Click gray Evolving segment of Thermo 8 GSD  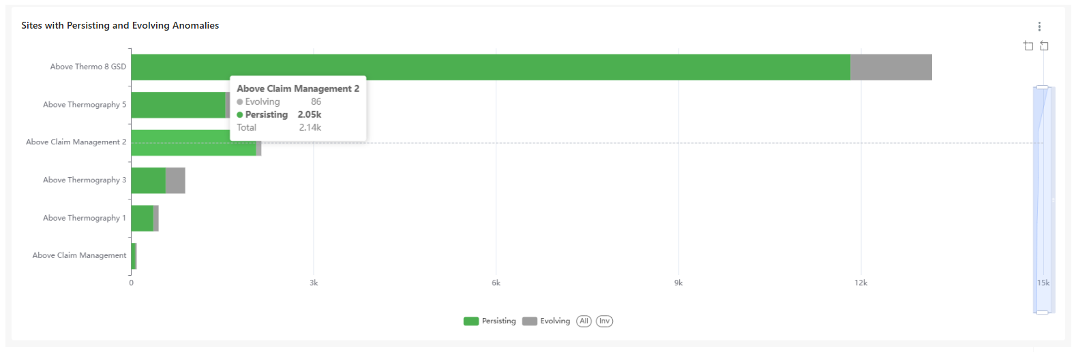pos(891,67)
